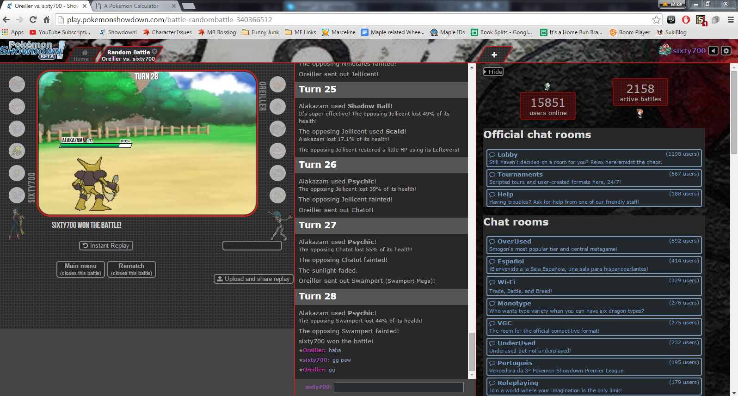Image resolution: width=738 pixels, height=396 pixels.
Task: Upload and share replay
Action: coord(253,279)
